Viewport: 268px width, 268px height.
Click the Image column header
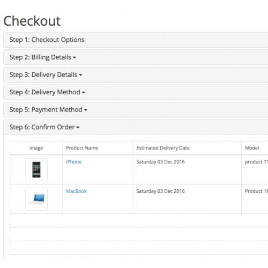(x=36, y=148)
